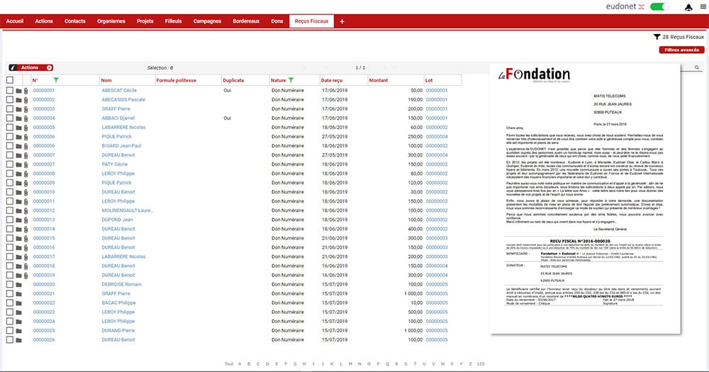Image resolution: width=709 pixels, height=372 pixels.
Task: Open the Organismes tab
Action: (x=111, y=21)
